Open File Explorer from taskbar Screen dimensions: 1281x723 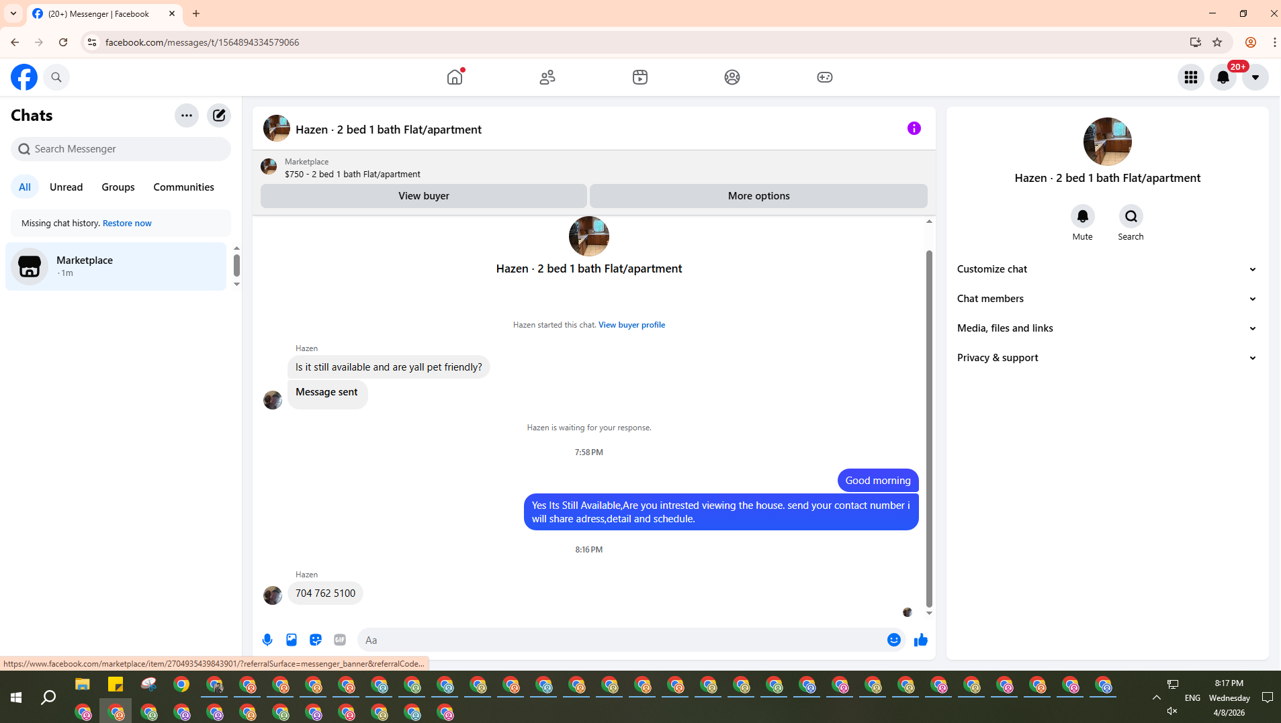click(83, 685)
